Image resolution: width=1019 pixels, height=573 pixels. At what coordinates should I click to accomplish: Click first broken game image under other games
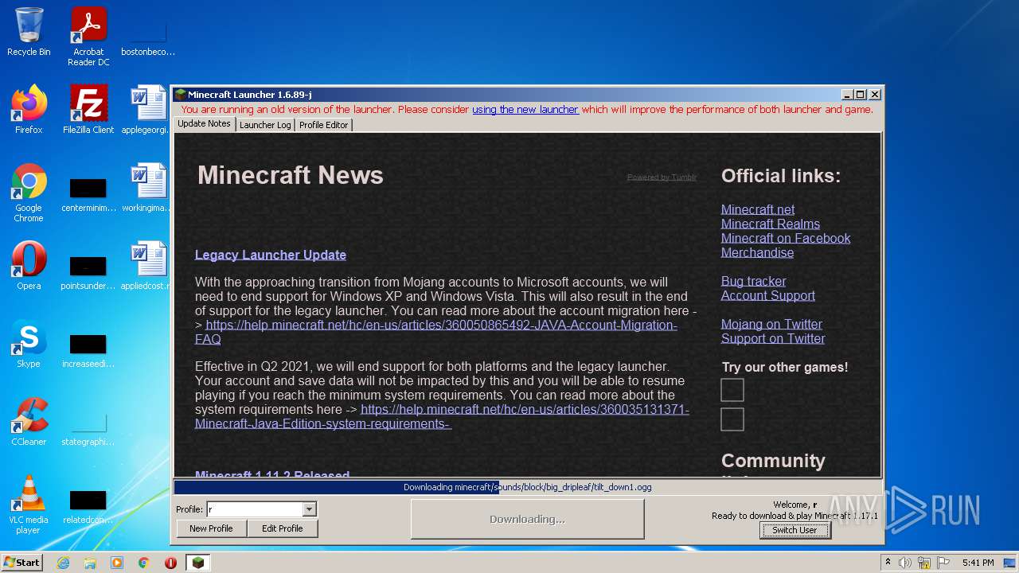coord(732,390)
